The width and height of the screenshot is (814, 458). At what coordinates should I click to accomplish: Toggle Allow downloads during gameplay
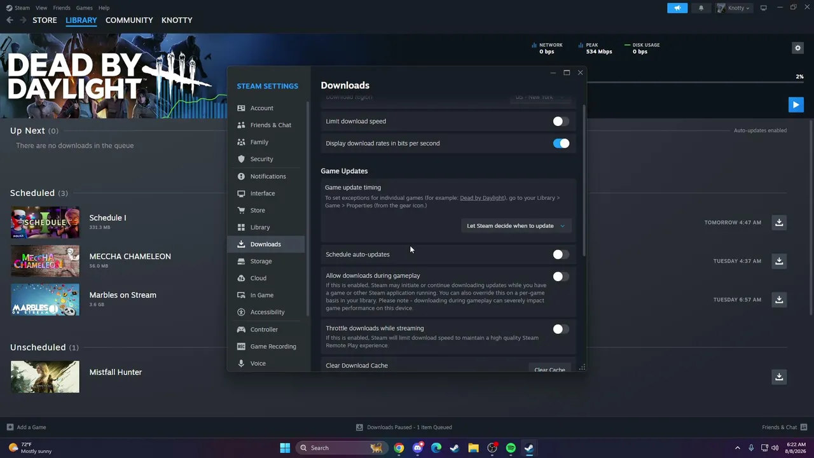point(560,277)
